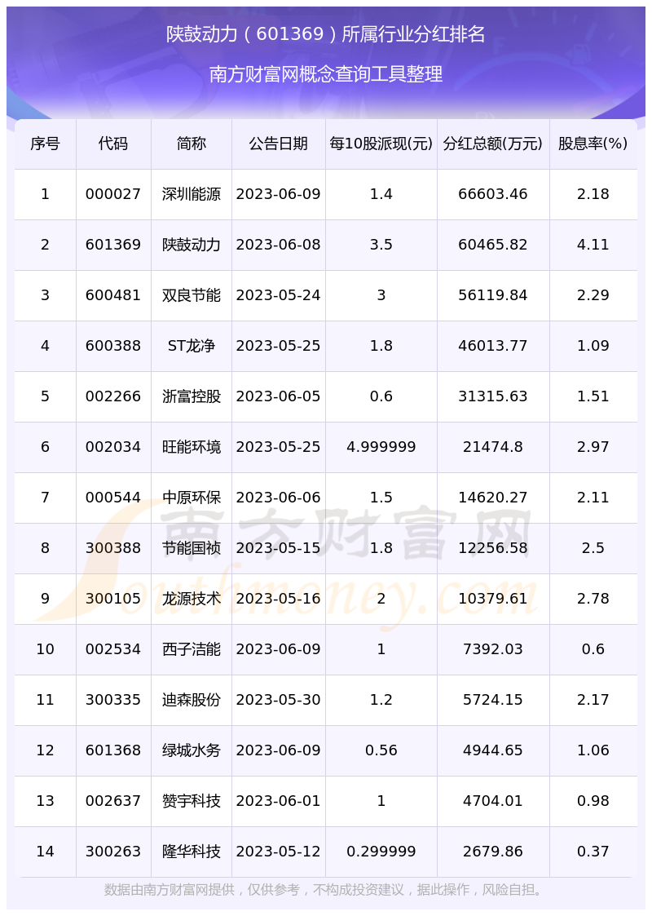Click the 每10股派现(元) column header

[x=381, y=144]
